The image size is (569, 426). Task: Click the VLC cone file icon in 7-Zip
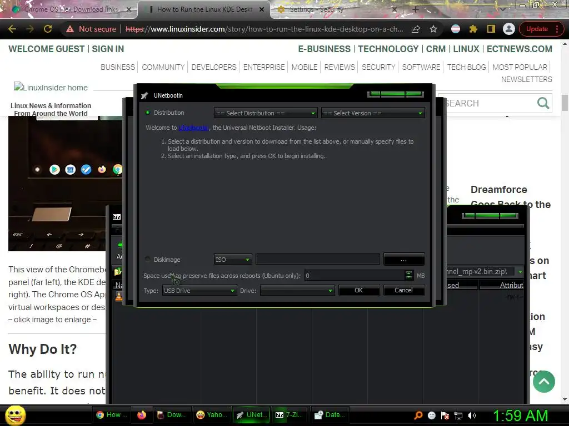(x=119, y=296)
